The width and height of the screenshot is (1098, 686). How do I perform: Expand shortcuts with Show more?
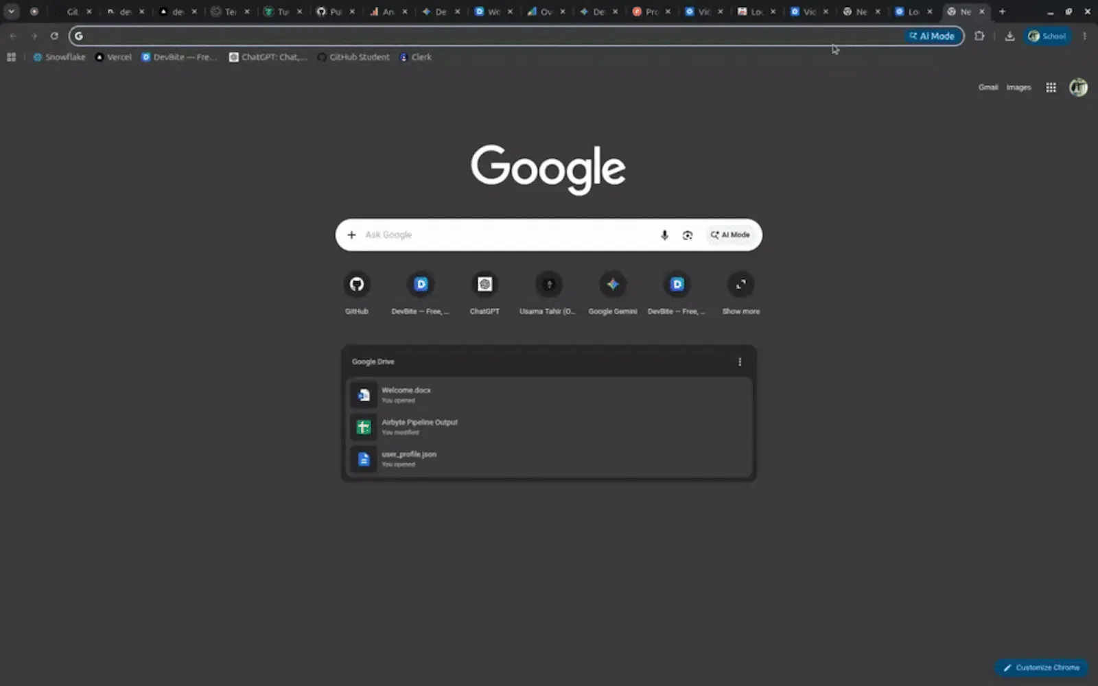[741, 292]
